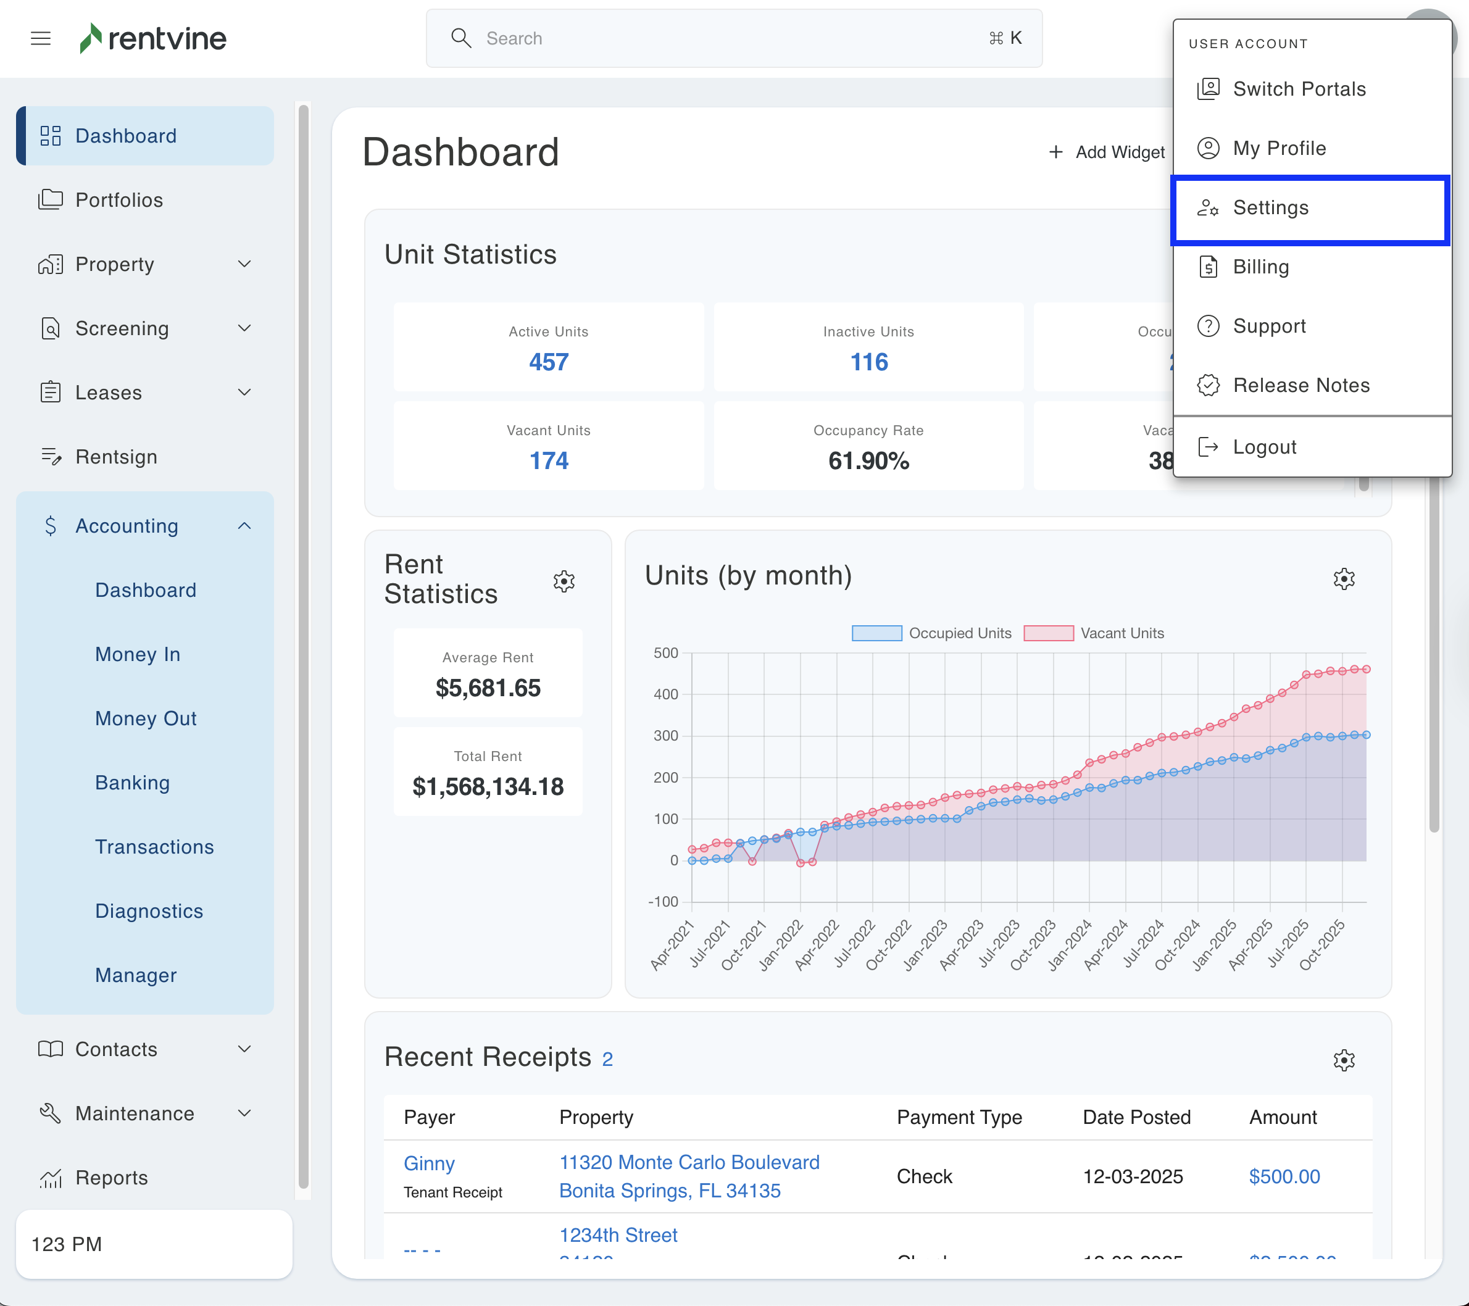
Task: Toggle Vacant Units legend in chart
Action: [x=1094, y=633]
